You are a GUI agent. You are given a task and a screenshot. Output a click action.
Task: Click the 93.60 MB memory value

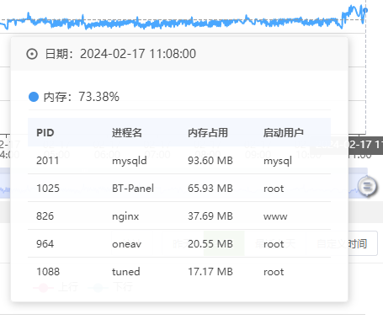pos(210,161)
